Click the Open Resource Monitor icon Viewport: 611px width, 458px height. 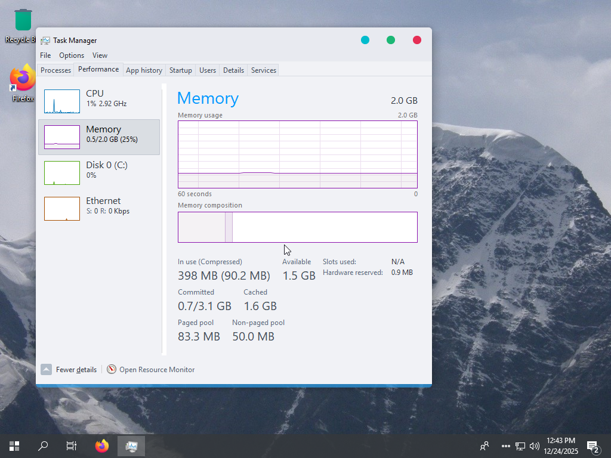[112, 370]
